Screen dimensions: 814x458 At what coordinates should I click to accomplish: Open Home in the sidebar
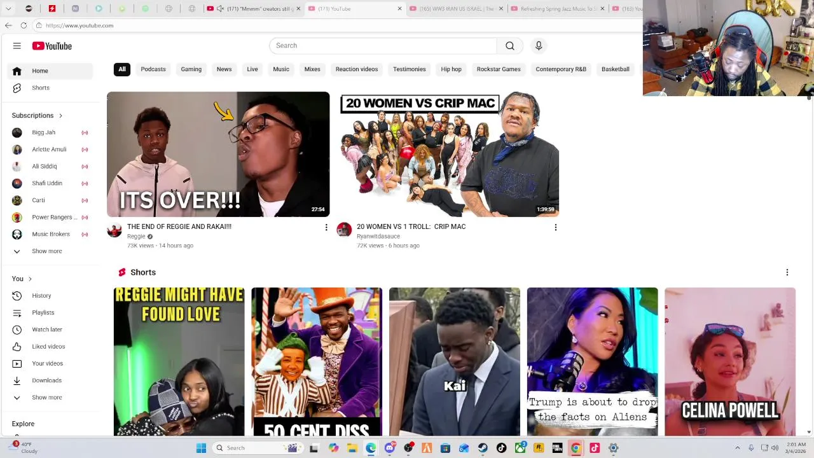click(50, 71)
